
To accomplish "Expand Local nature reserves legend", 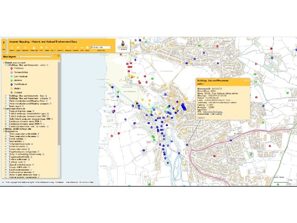I will pyautogui.click(x=6, y=170).
